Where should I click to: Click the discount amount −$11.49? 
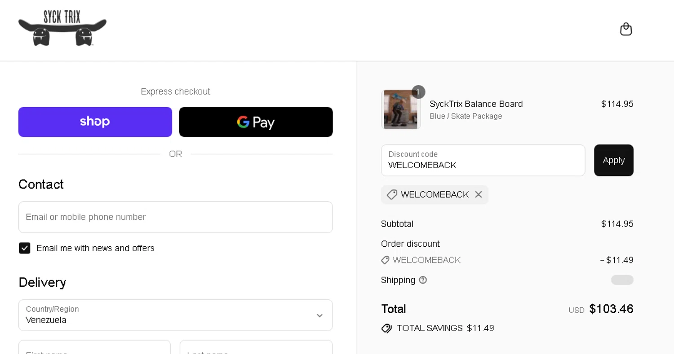coord(616,260)
